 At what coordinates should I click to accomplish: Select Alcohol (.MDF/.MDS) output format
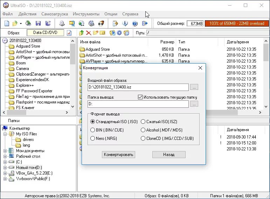pyautogui.click(x=161, y=130)
